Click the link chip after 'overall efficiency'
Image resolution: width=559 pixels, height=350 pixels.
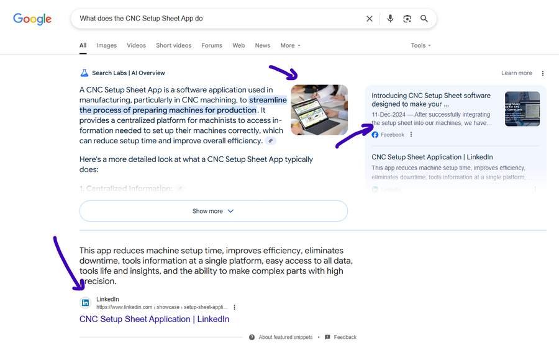coord(271,141)
